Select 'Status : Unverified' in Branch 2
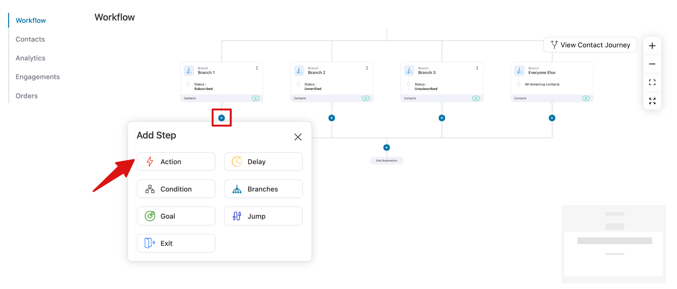 tap(313, 86)
